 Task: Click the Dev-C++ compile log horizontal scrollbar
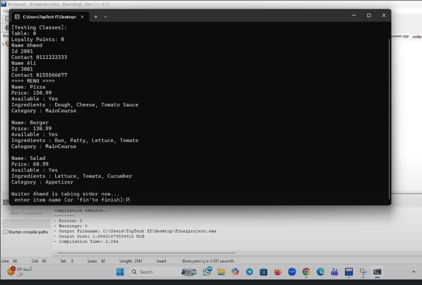coord(146,253)
